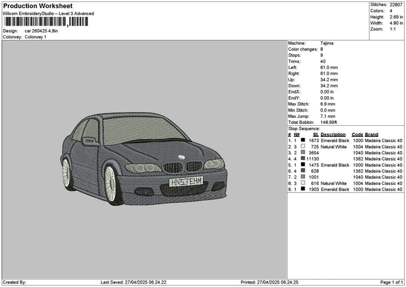Select the black swatch for stop 1
Viewport: 406px width, 287px height.
pyautogui.click(x=302, y=140)
